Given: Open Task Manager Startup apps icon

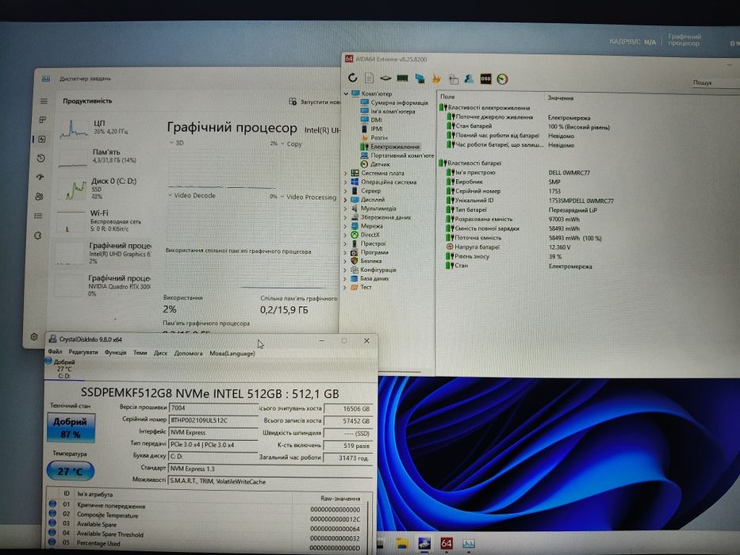Looking at the screenshot, I should pos(40,177).
